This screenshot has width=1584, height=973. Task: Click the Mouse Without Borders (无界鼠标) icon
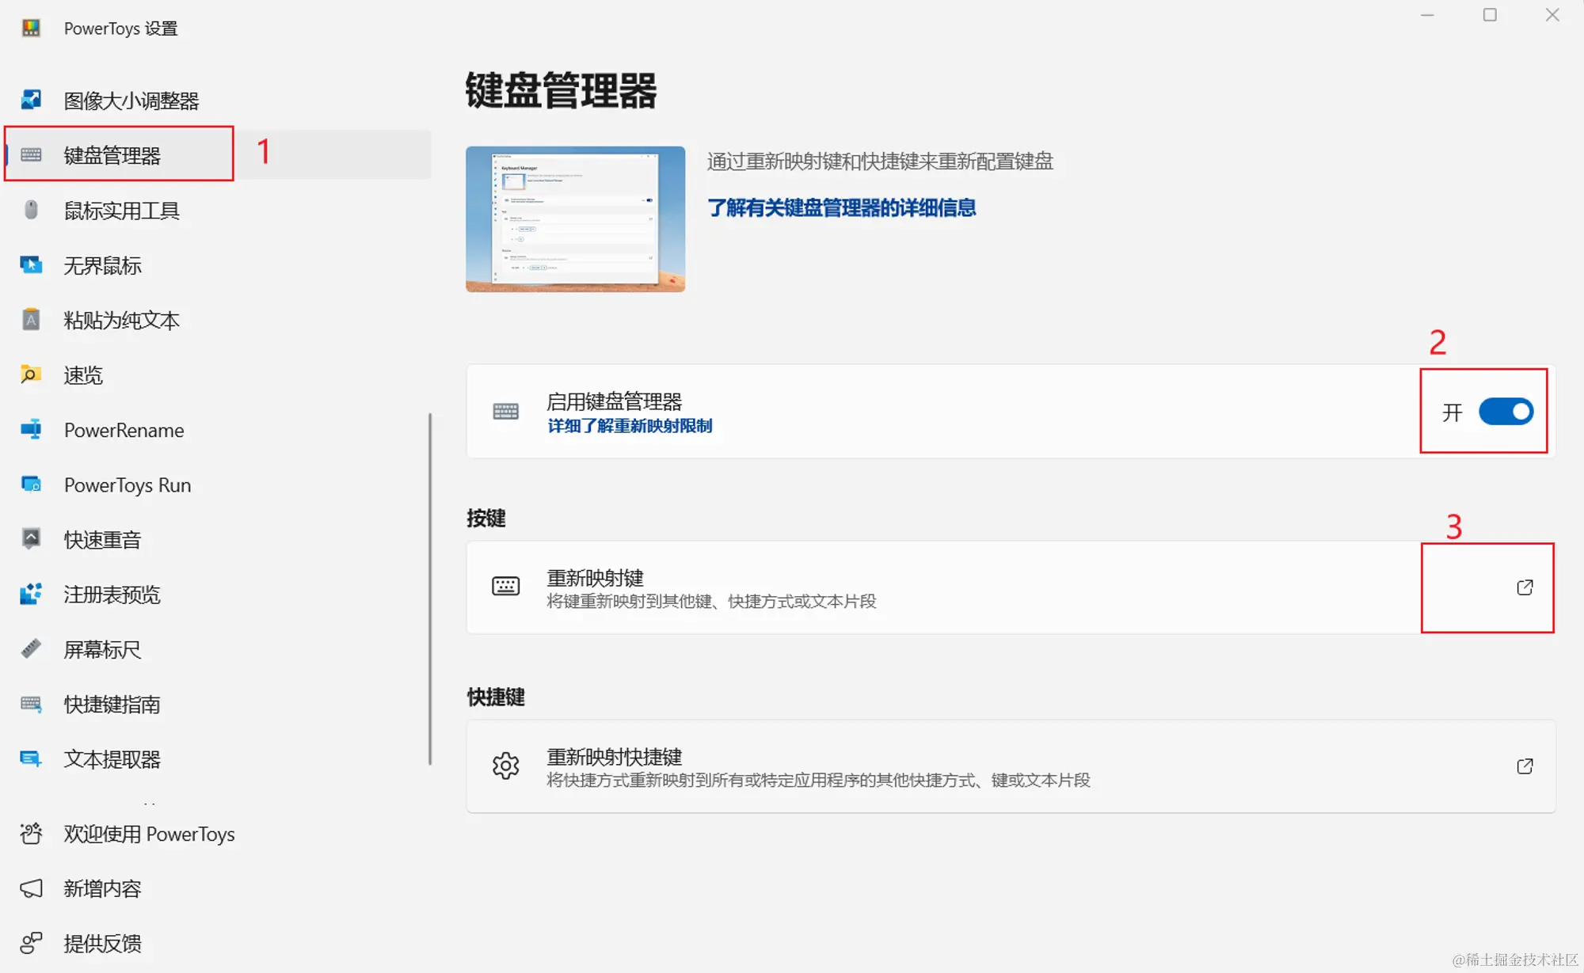click(x=31, y=265)
